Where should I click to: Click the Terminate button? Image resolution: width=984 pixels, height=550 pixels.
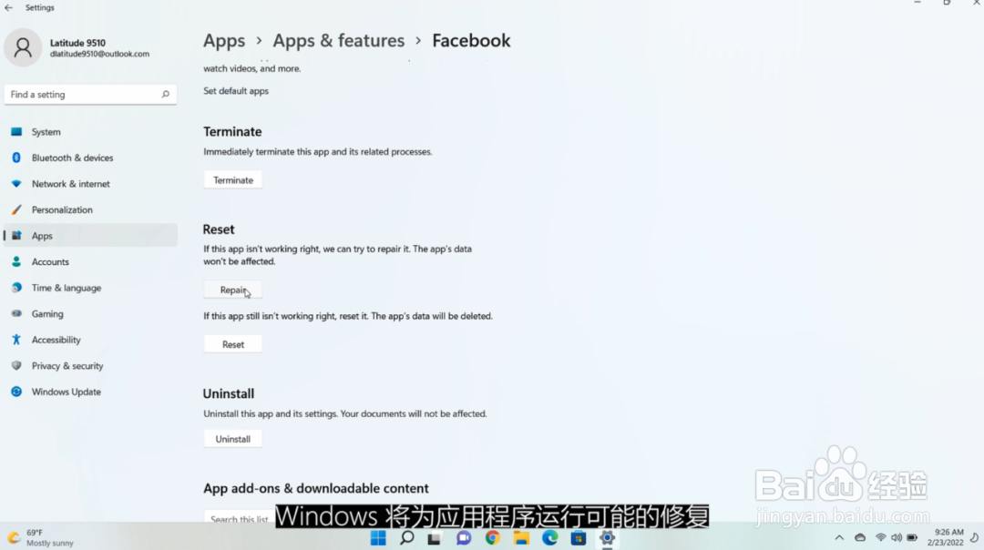click(x=233, y=180)
